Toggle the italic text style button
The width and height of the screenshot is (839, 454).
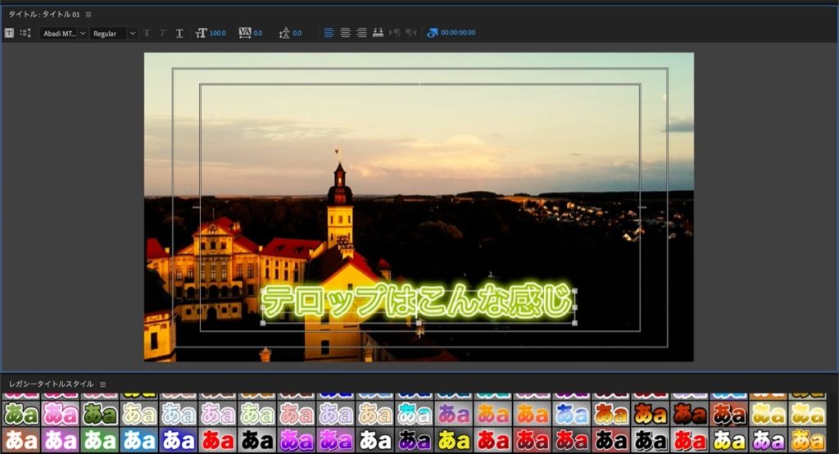click(163, 34)
